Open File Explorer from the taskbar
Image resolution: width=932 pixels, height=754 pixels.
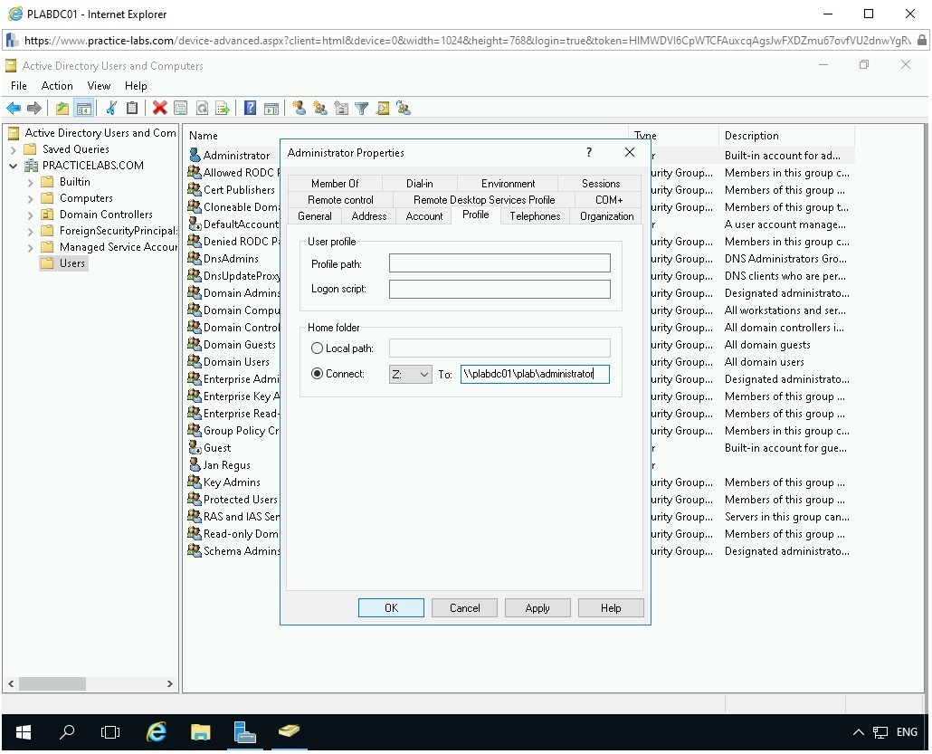[x=200, y=732]
